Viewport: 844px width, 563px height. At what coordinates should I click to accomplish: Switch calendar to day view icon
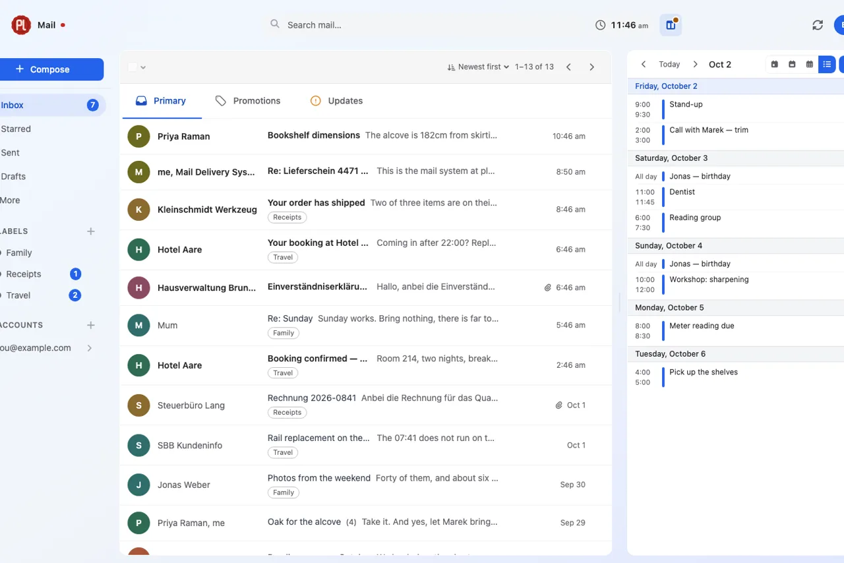(x=774, y=65)
